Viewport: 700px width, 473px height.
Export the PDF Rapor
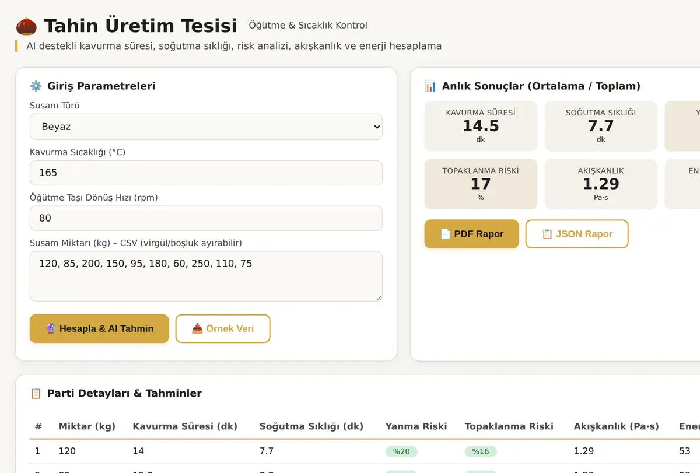click(471, 234)
